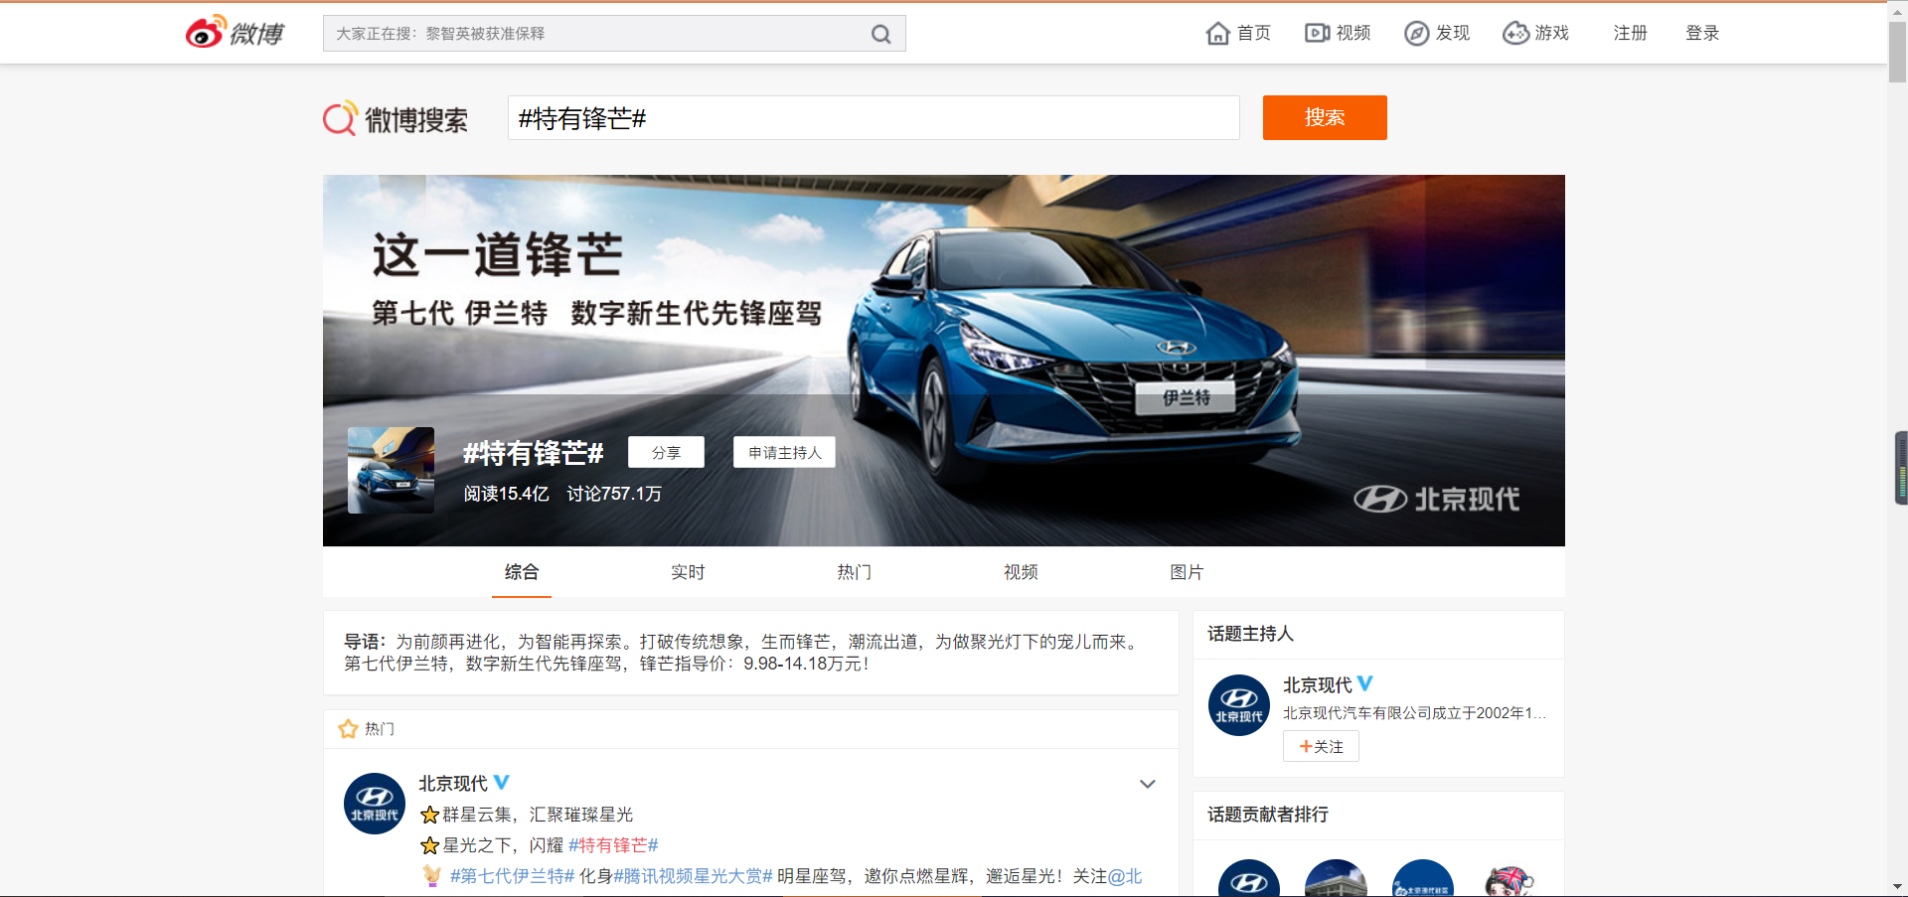Screen dimensions: 1908x897
Task: Open second contributor avatar with building photo
Action: tap(1336, 878)
